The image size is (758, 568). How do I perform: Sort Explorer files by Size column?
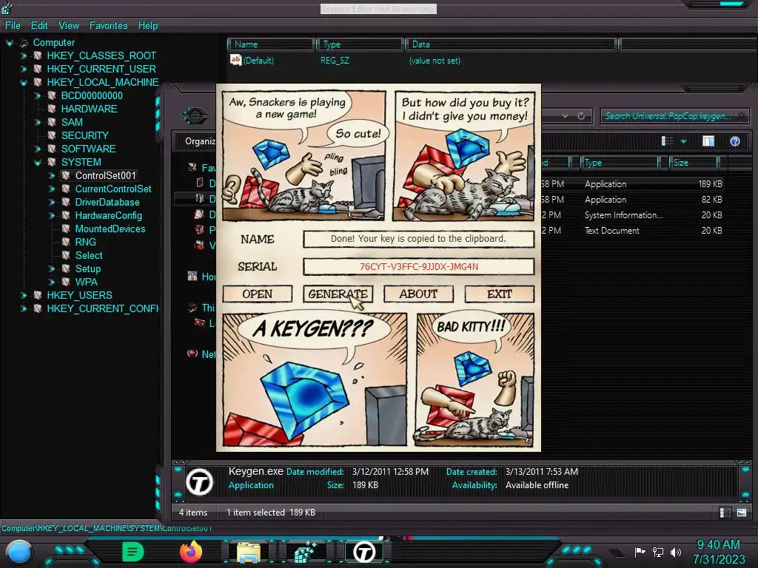click(694, 163)
